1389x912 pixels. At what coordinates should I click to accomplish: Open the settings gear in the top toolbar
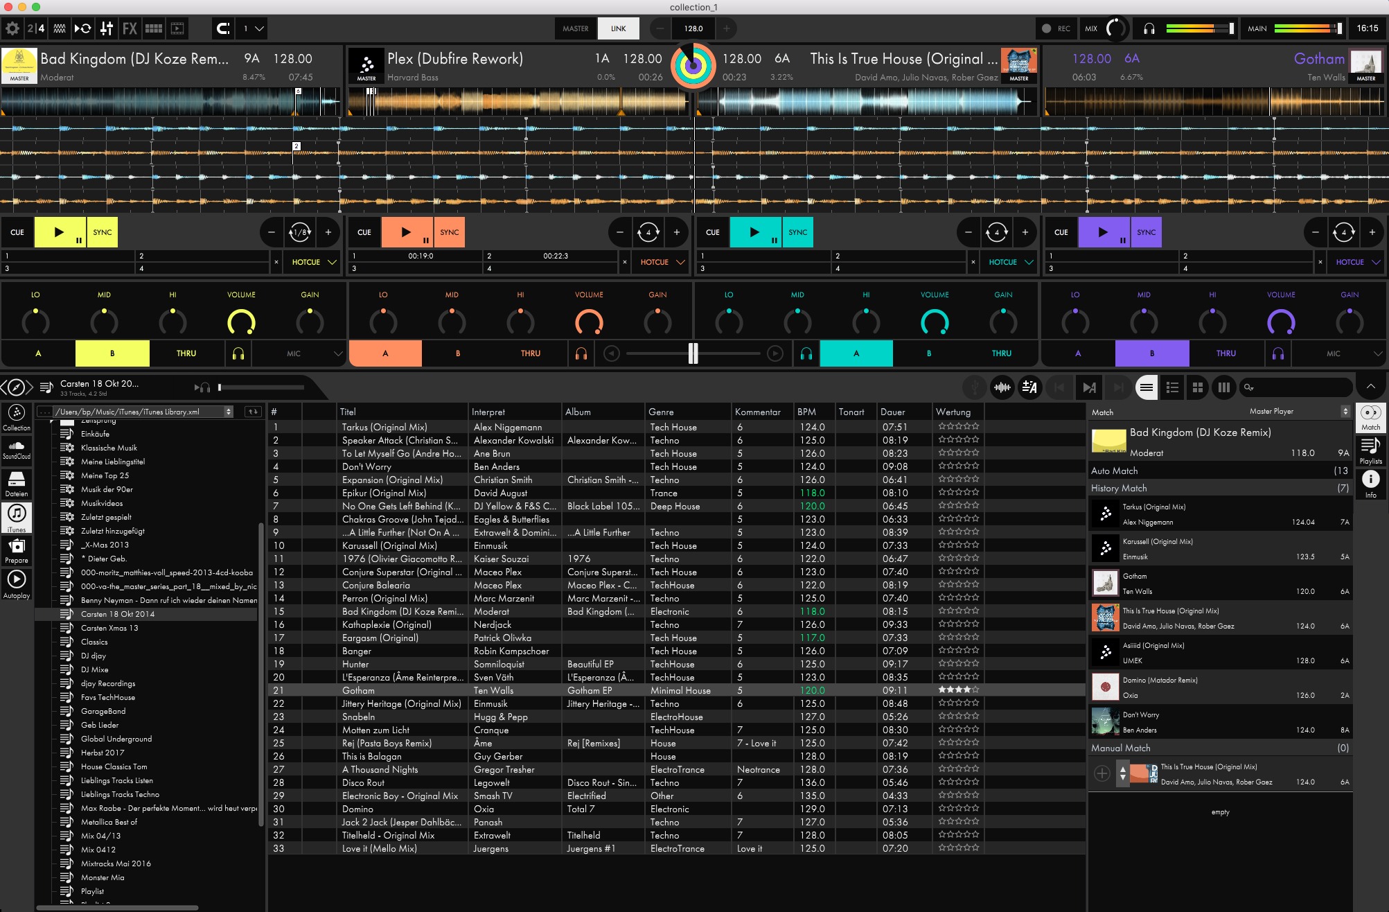[12, 28]
